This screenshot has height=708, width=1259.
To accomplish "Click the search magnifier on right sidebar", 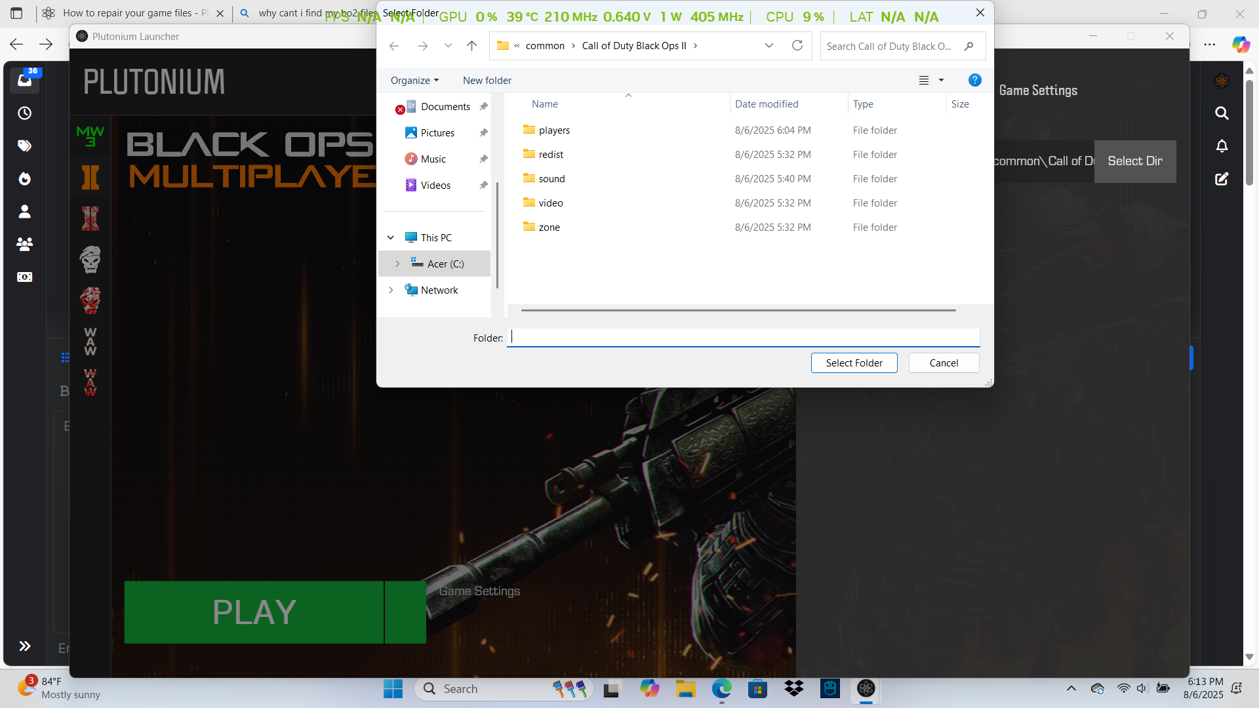I will 1222,113.
